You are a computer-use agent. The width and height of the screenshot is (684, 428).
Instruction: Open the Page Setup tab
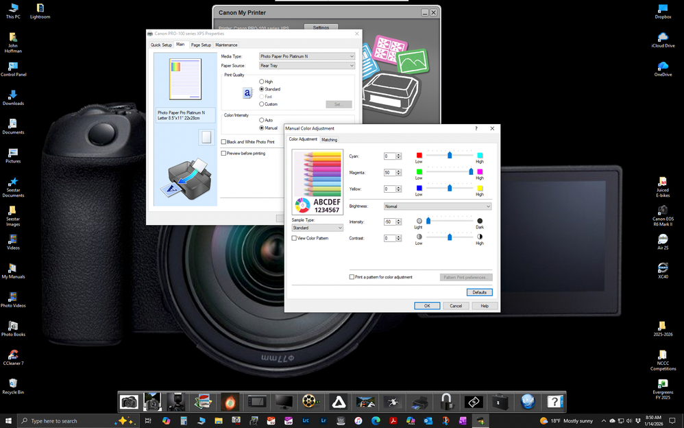(201, 45)
